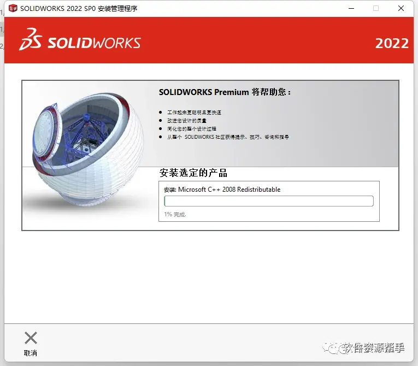
Task: Minimize the installation manager window
Action: tap(351, 8)
